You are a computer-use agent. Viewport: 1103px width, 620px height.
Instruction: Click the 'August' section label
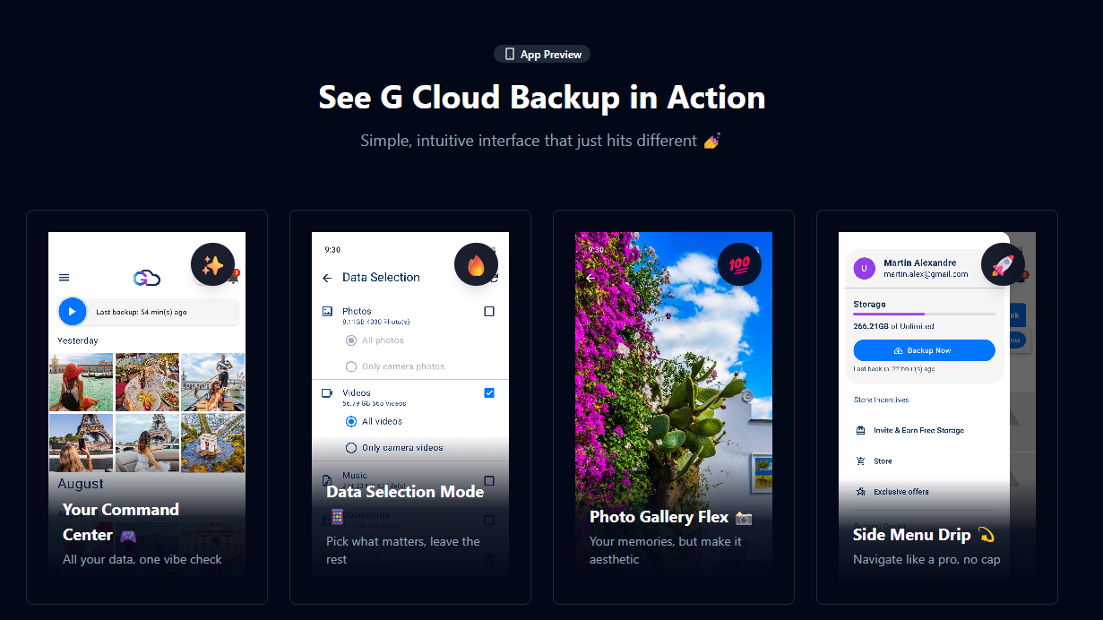point(81,484)
